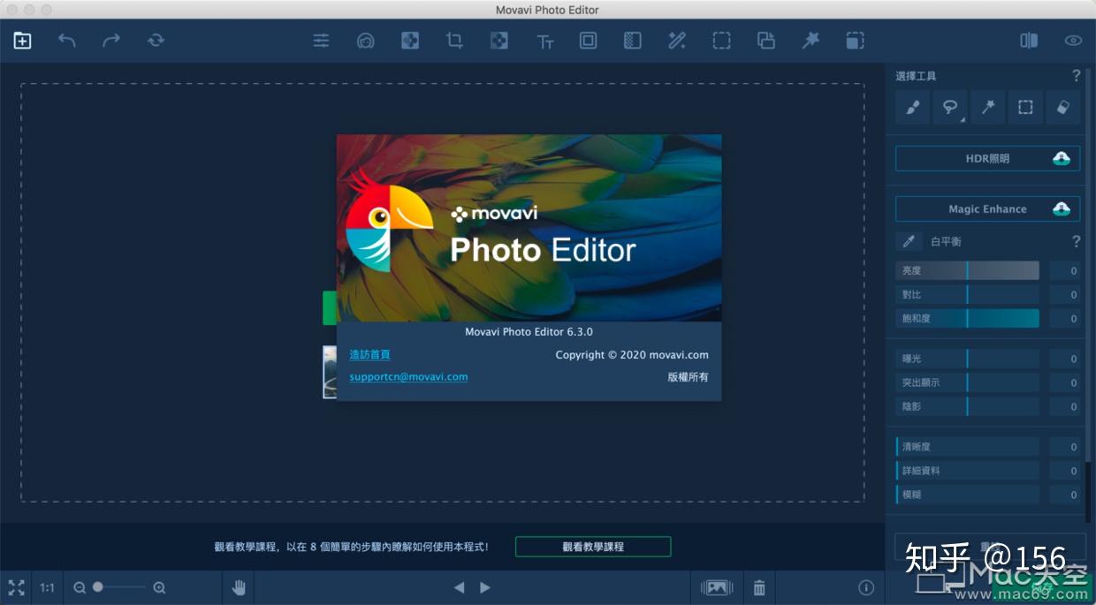Click the add/open file icon
Image resolution: width=1096 pixels, height=605 pixels.
(22, 41)
